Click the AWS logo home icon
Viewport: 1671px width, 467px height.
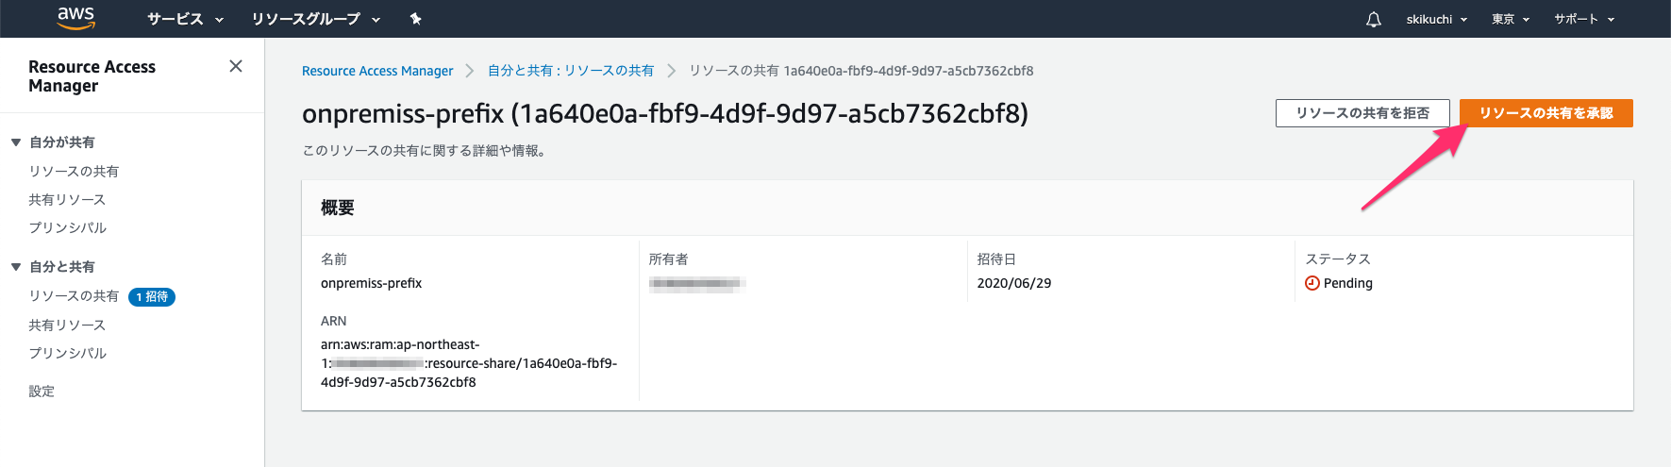click(x=75, y=18)
